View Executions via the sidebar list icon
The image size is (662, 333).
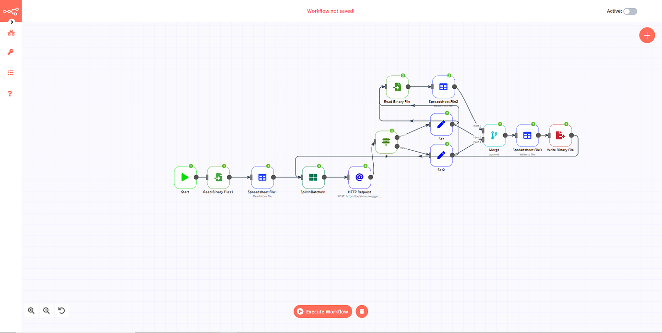tap(10, 72)
